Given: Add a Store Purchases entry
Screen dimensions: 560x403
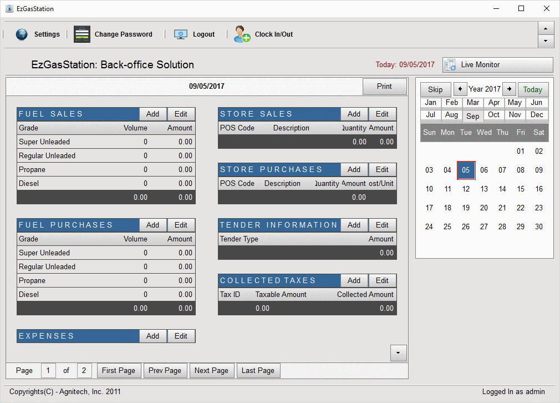Looking at the screenshot, I should (354, 169).
